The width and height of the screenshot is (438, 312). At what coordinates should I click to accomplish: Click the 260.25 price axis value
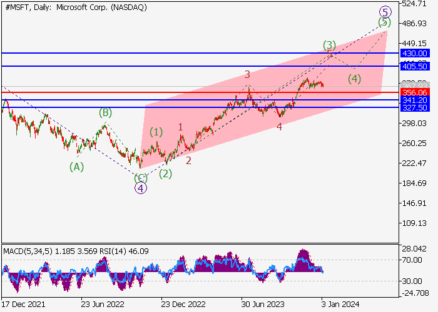pyautogui.click(x=414, y=143)
